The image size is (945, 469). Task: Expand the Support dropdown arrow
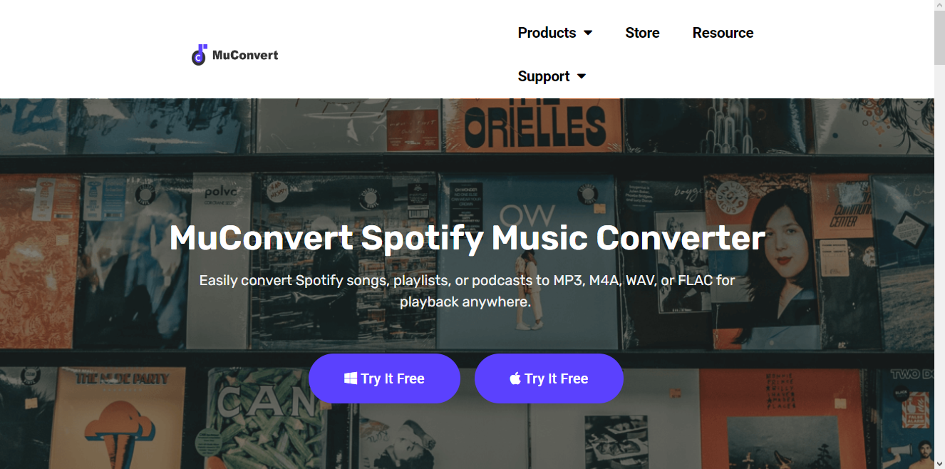pos(582,76)
